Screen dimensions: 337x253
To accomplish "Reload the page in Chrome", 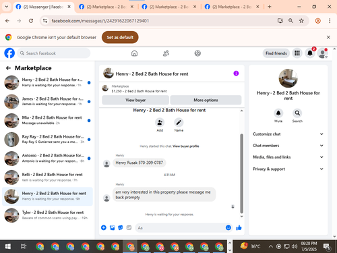I will click(31, 21).
